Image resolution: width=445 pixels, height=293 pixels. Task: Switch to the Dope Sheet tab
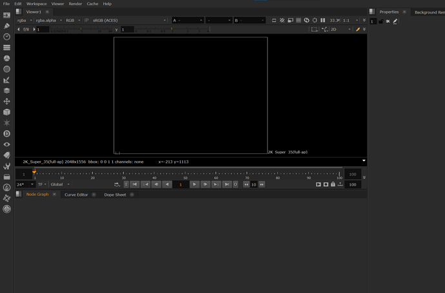tap(115, 194)
